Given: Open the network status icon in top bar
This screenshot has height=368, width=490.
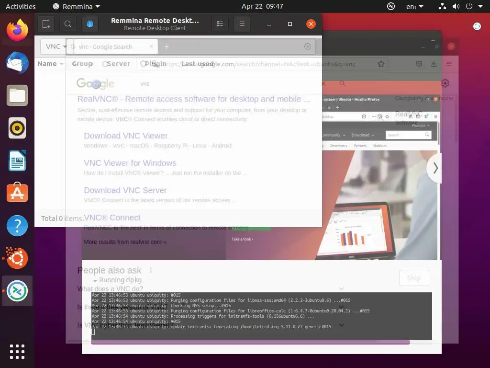Looking at the screenshot, I should coord(442,6).
